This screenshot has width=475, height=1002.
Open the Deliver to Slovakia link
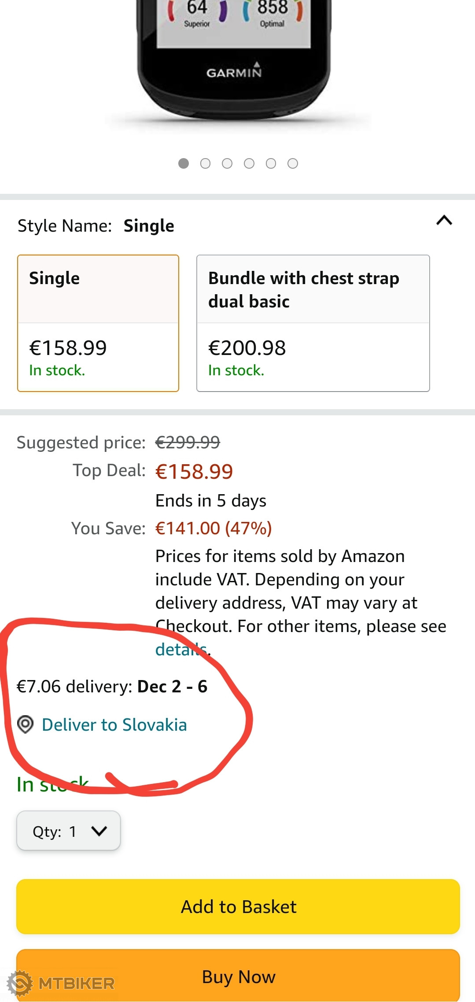click(114, 725)
